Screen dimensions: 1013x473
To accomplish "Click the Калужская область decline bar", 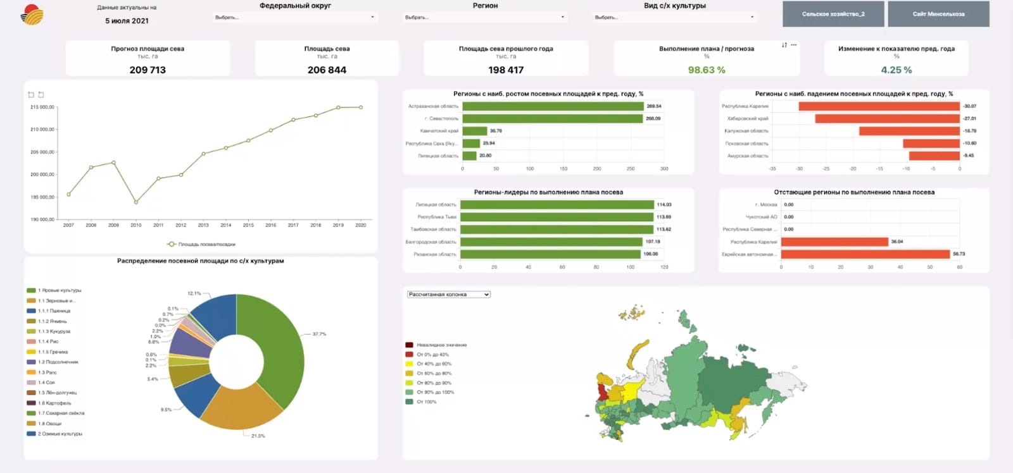I will [x=909, y=131].
